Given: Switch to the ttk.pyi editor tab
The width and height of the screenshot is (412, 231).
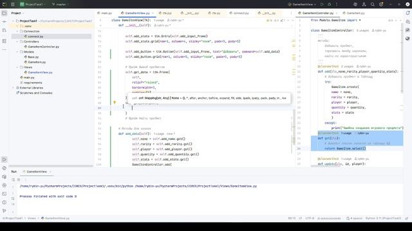Looking at the screenshot, I should click(x=165, y=13).
